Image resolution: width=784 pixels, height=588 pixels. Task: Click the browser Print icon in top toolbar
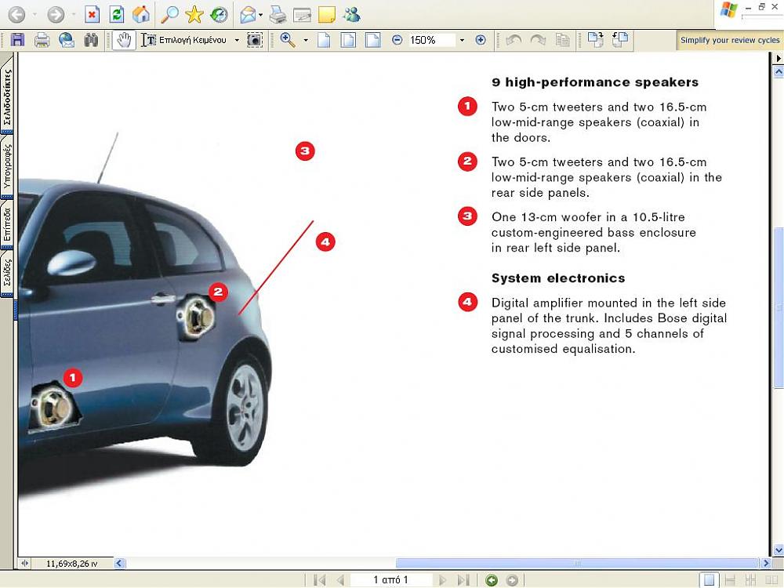(278, 15)
